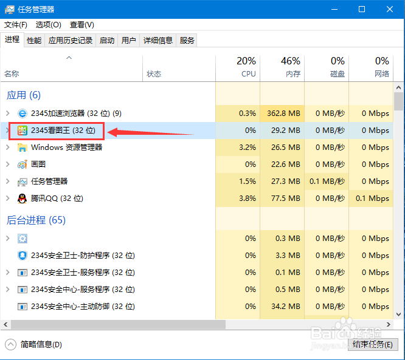The width and height of the screenshot is (405, 360).
Task: Click the Windows 资源管理器 folder icon
Action: [22, 148]
